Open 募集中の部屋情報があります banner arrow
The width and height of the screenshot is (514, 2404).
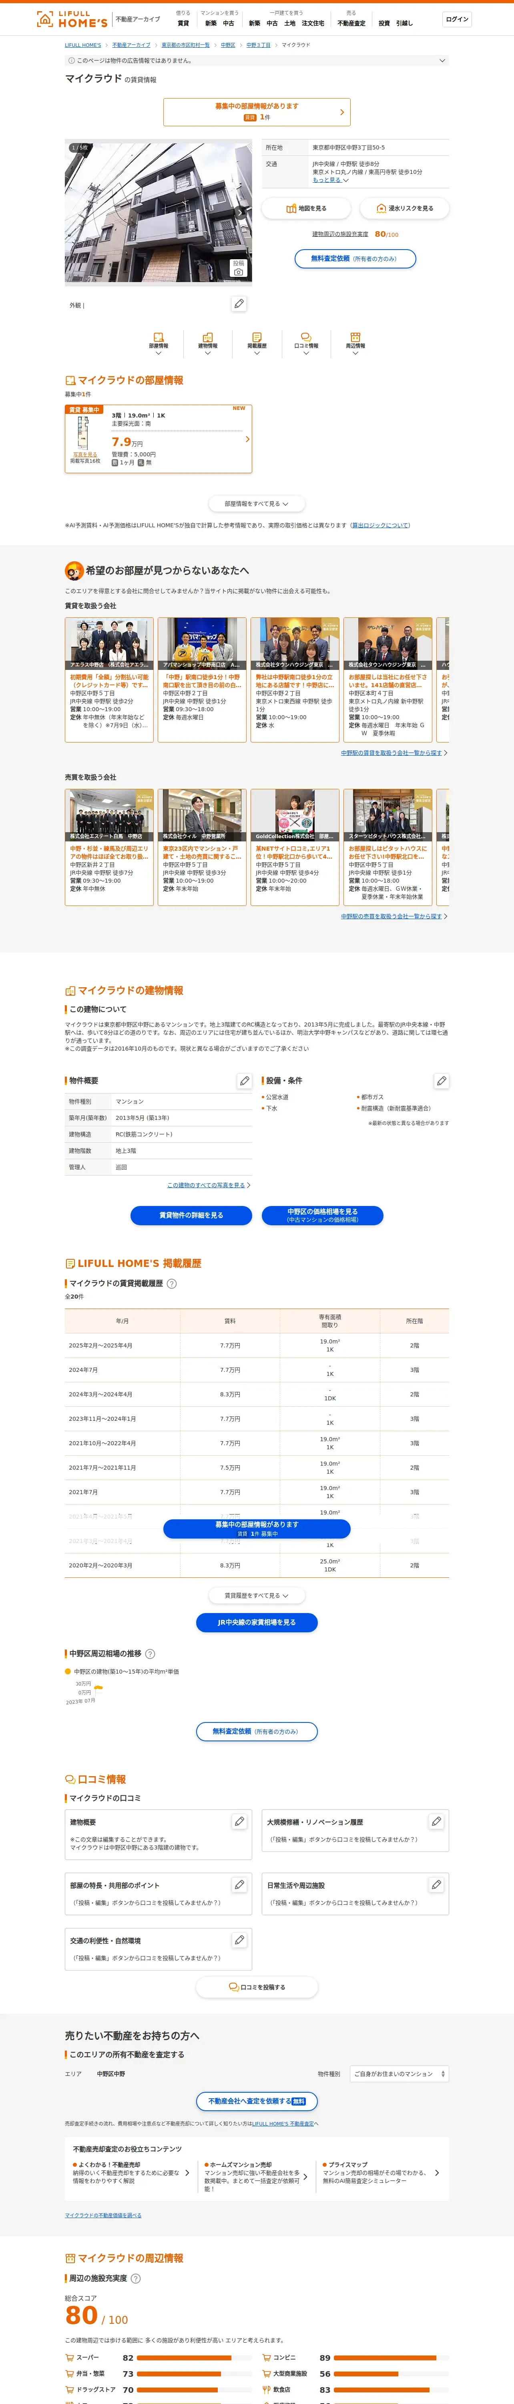coord(341,112)
